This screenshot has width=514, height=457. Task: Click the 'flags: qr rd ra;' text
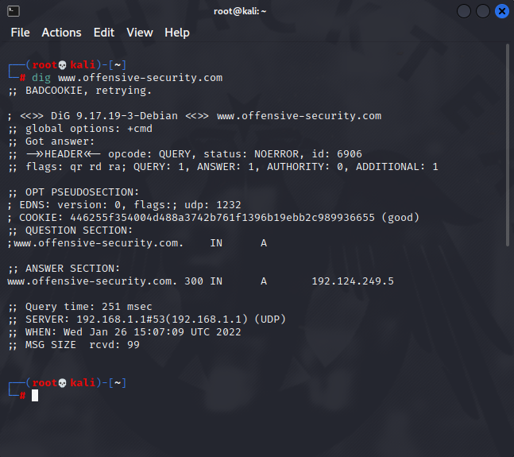tap(76, 167)
